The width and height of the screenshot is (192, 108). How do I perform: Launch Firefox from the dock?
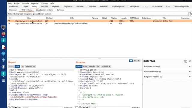coord(3,34)
